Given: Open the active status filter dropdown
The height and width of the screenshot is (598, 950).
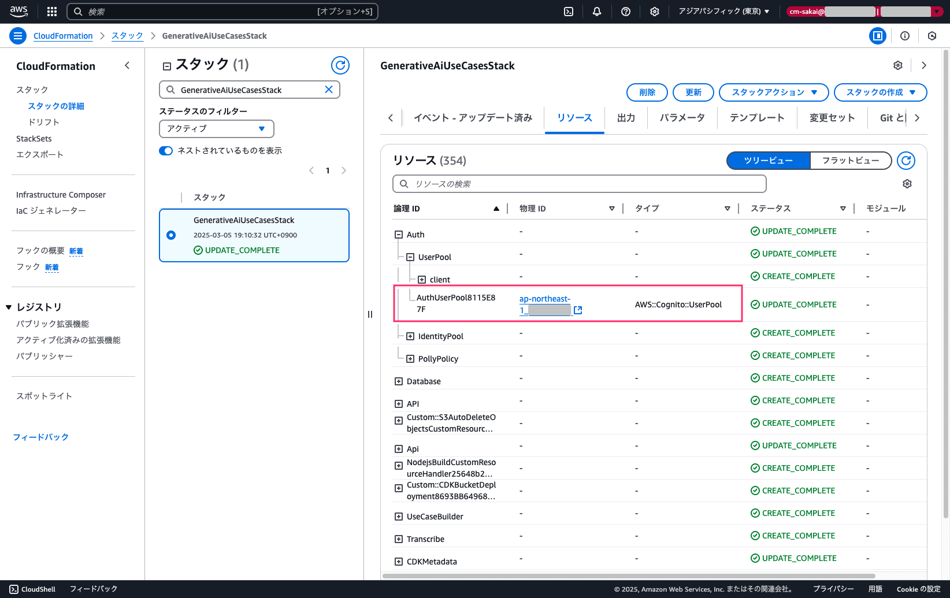Looking at the screenshot, I should [x=217, y=129].
